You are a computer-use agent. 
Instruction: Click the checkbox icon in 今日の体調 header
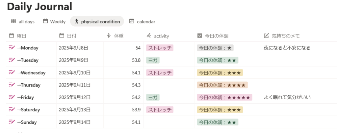point(199,36)
